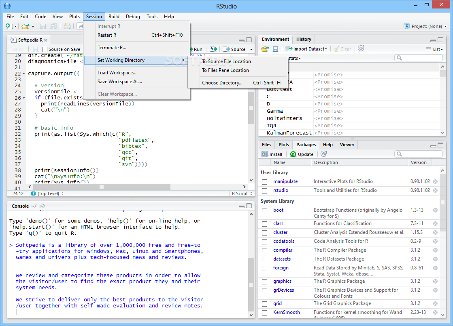The width and height of the screenshot is (453, 326).
Task: Check the class package checkbox
Action: click(x=265, y=224)
